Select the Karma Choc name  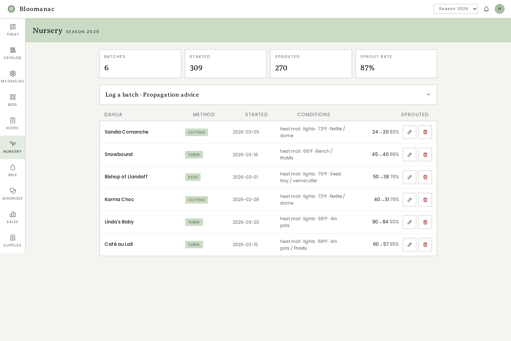coord(119,199)
